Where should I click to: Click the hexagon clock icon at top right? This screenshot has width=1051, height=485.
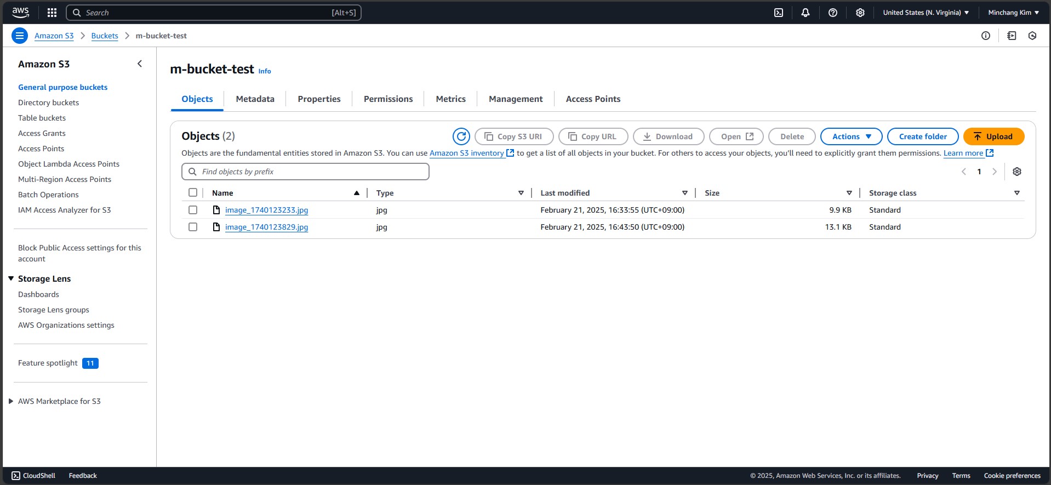[x=1032, y=36]
